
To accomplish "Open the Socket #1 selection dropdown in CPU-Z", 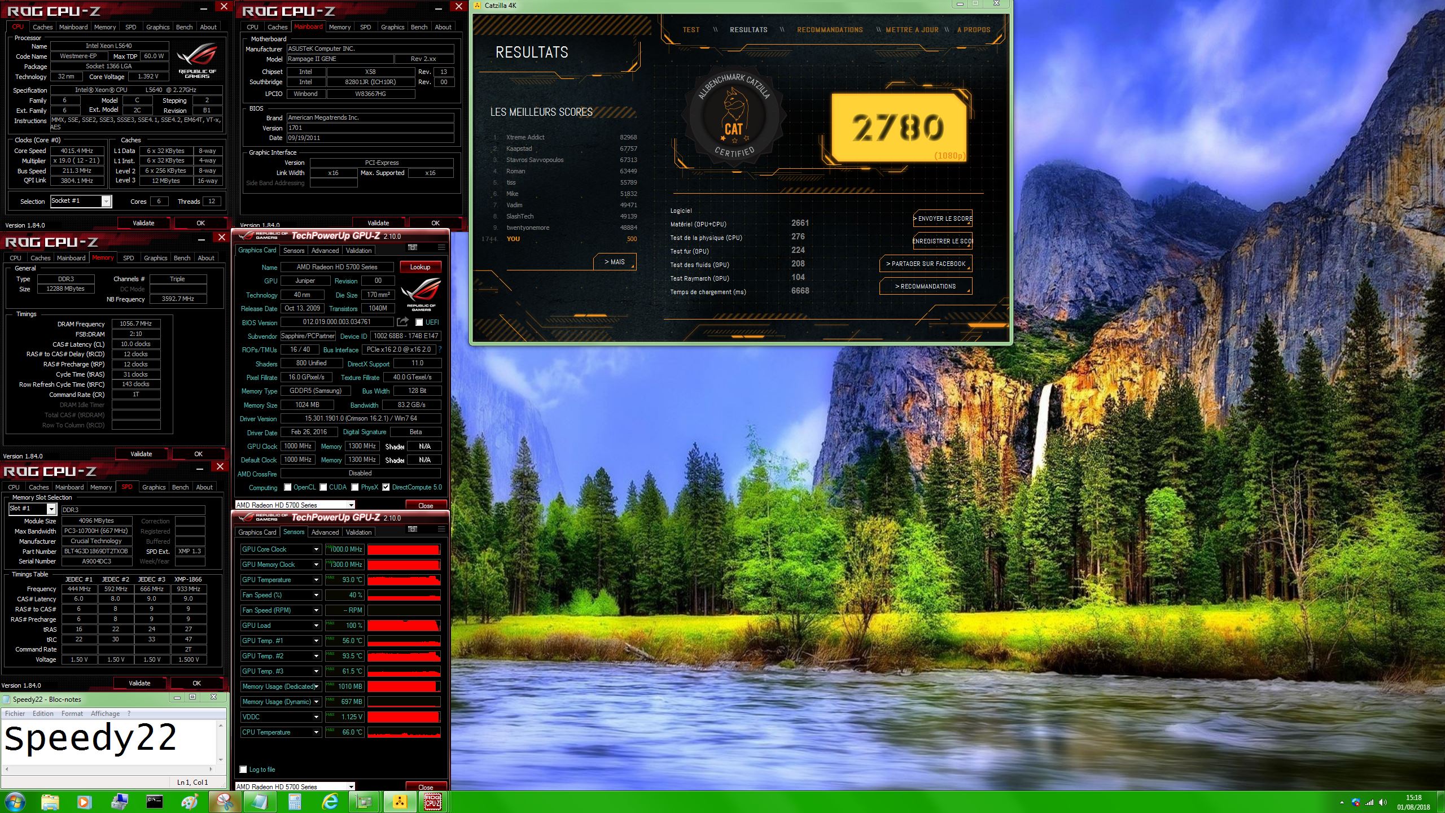I will 106,201.
